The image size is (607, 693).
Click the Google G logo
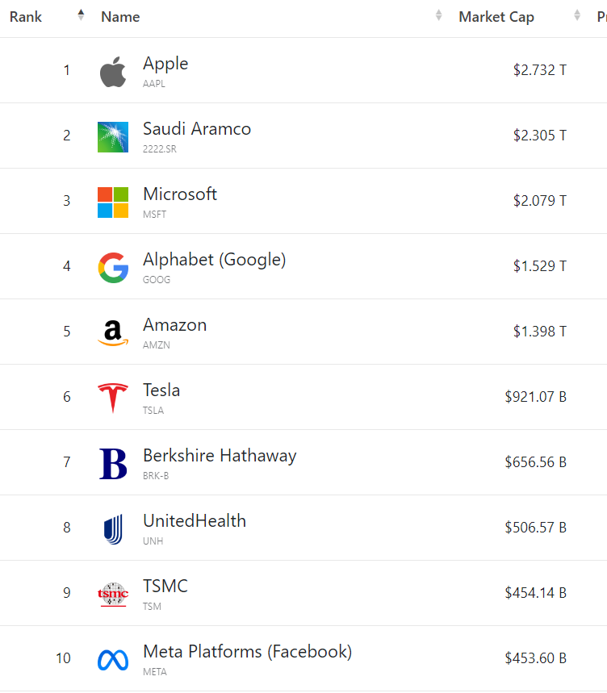113,267
